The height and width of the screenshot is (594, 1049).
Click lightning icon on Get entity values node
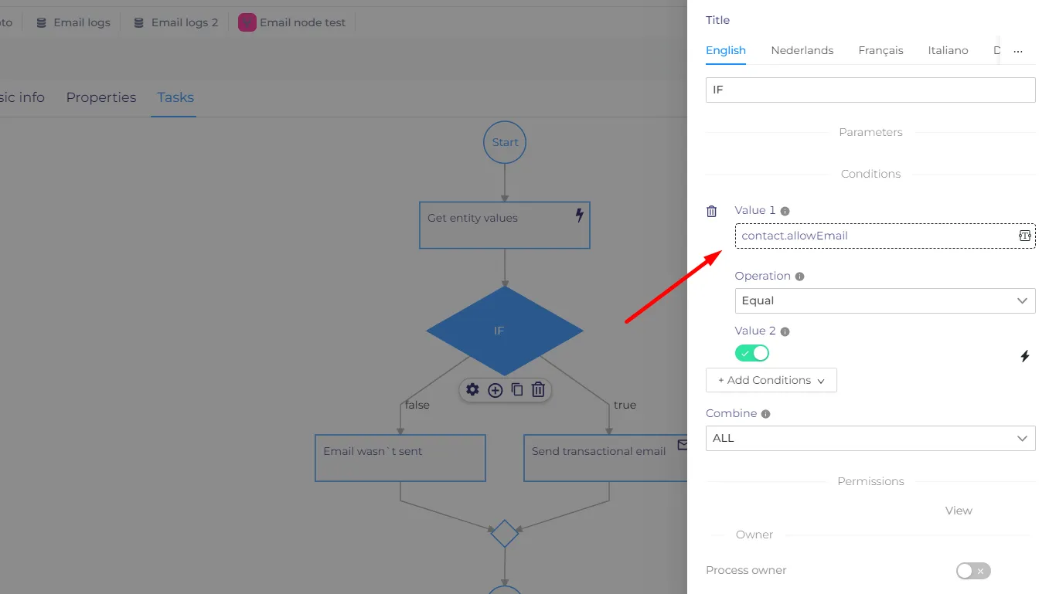click(580, 216)
